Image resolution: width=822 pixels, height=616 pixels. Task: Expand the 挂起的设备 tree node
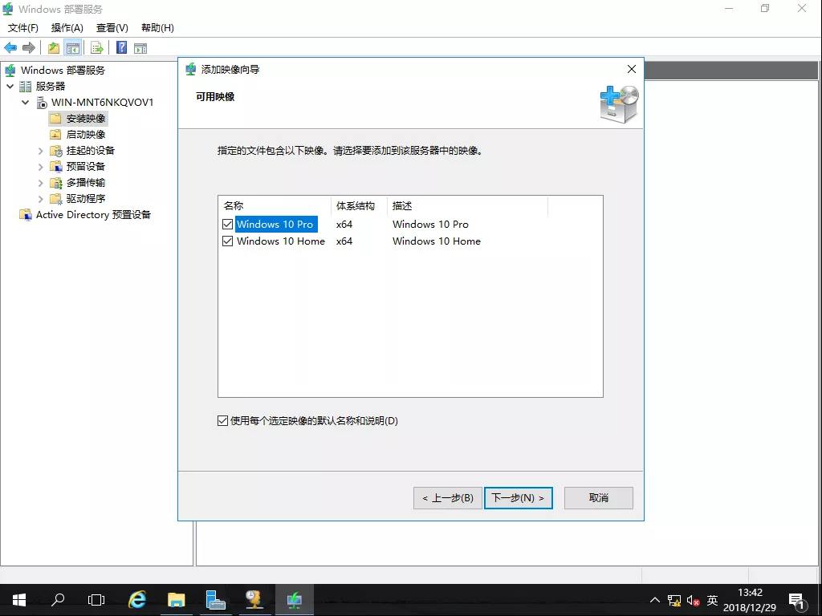(41, 151)
